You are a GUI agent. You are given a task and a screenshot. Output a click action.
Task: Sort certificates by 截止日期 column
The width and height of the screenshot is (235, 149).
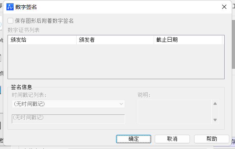188,40
